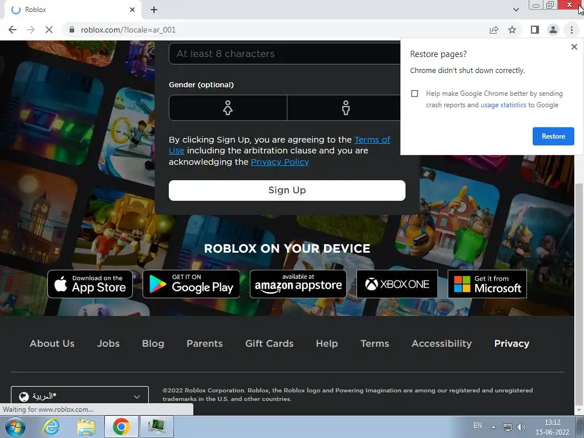Click the EN language indicator
This screenshot has width=584, height=438.
(x=477, y=425)
